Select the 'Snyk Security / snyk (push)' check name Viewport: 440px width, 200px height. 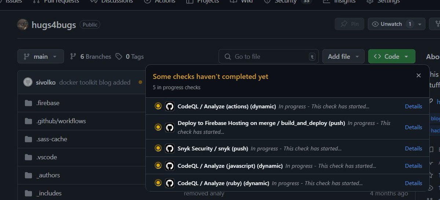click(x=213, y=149)
